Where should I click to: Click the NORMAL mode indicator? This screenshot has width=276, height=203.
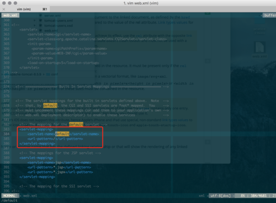tap(9, 196)
